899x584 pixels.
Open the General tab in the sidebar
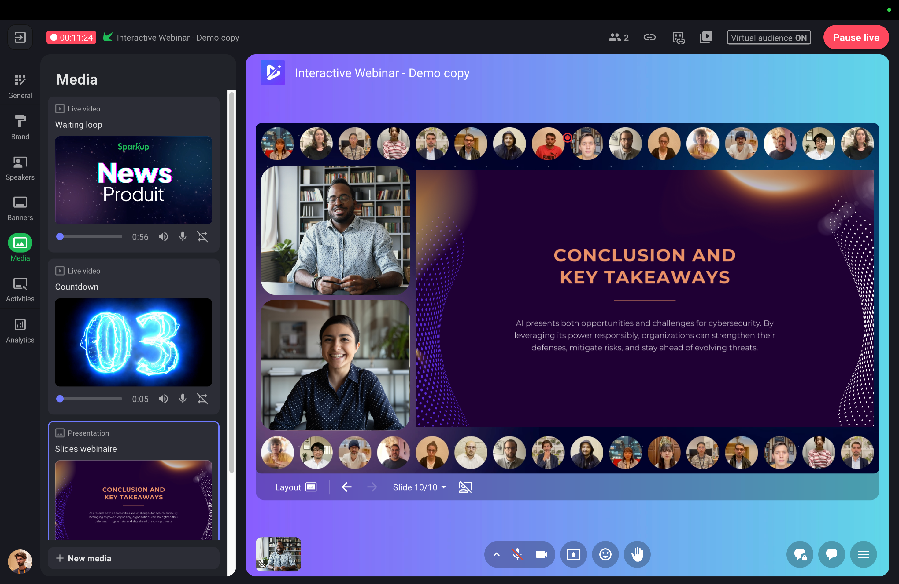pos(20,86)
